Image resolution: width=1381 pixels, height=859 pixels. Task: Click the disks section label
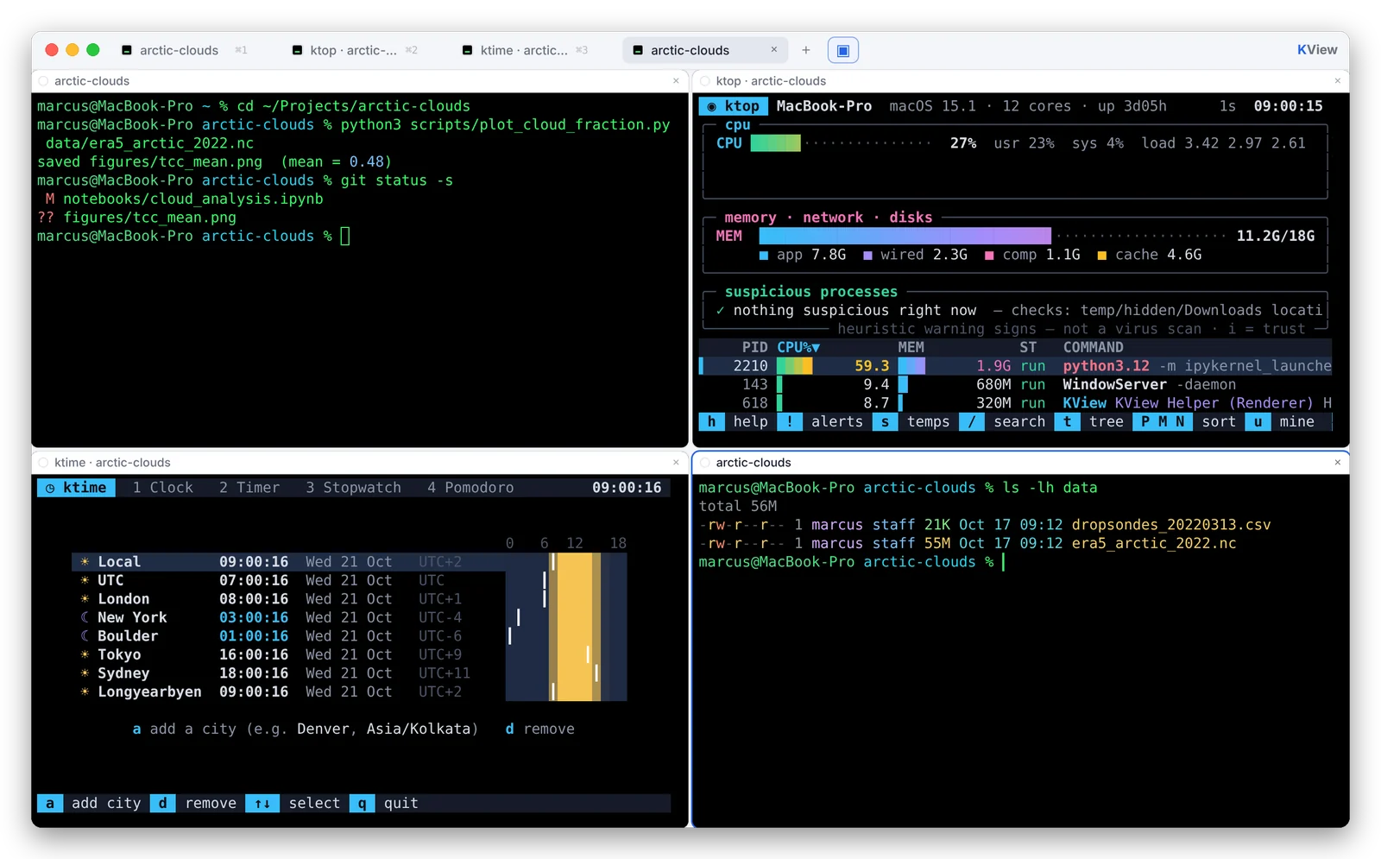911,218
